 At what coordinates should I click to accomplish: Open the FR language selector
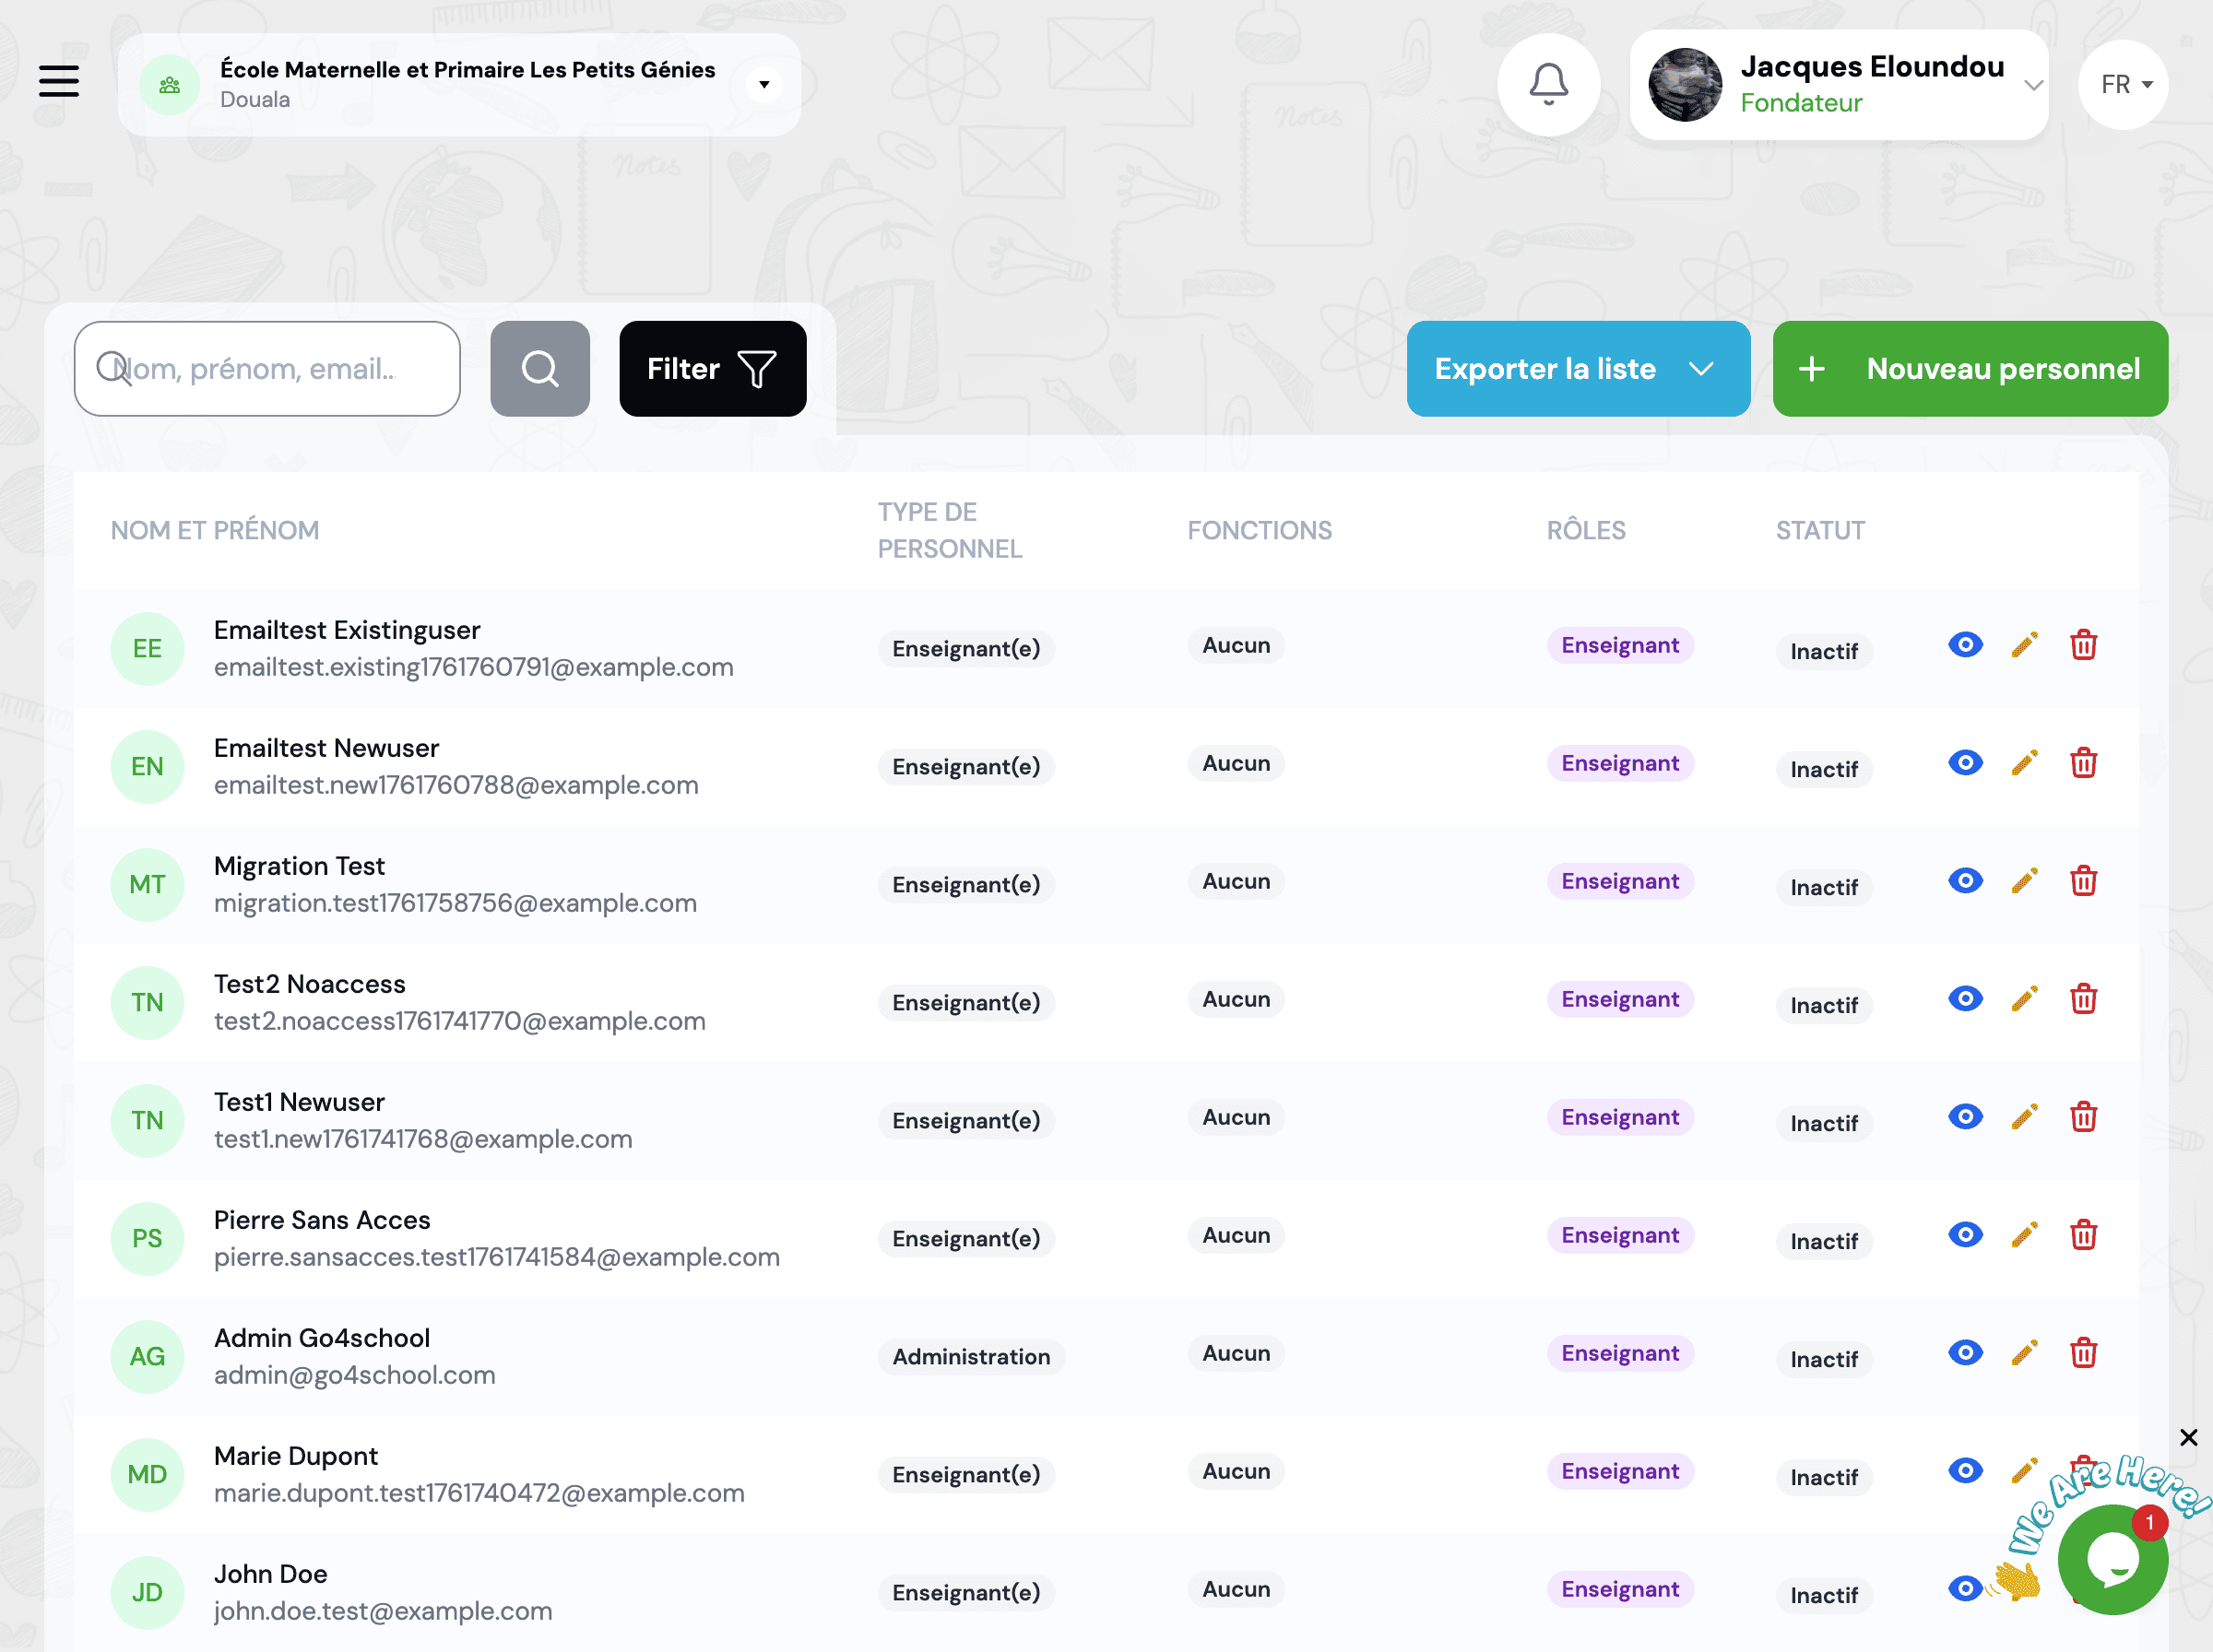point(2124,85)
